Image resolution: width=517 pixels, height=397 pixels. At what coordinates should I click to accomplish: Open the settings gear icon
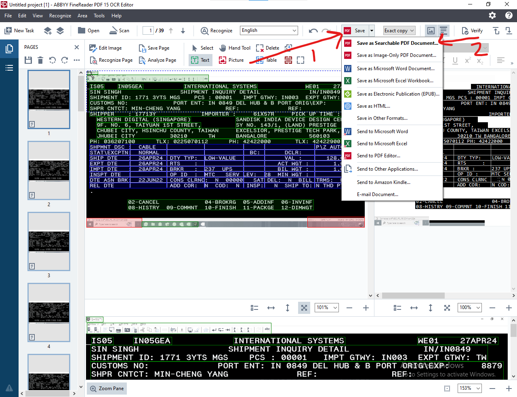coord(492,15)
